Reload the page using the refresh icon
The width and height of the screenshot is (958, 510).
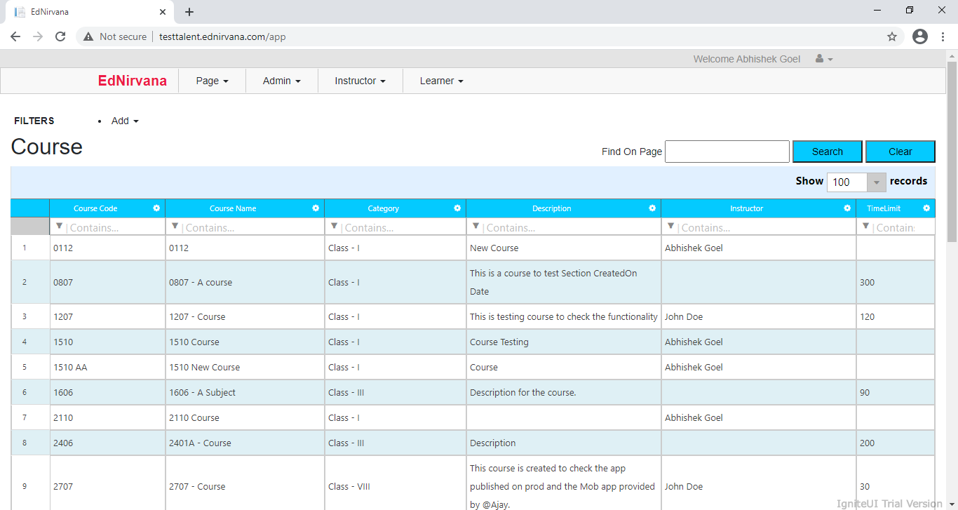pyautogui.click(x=60, y=36)
